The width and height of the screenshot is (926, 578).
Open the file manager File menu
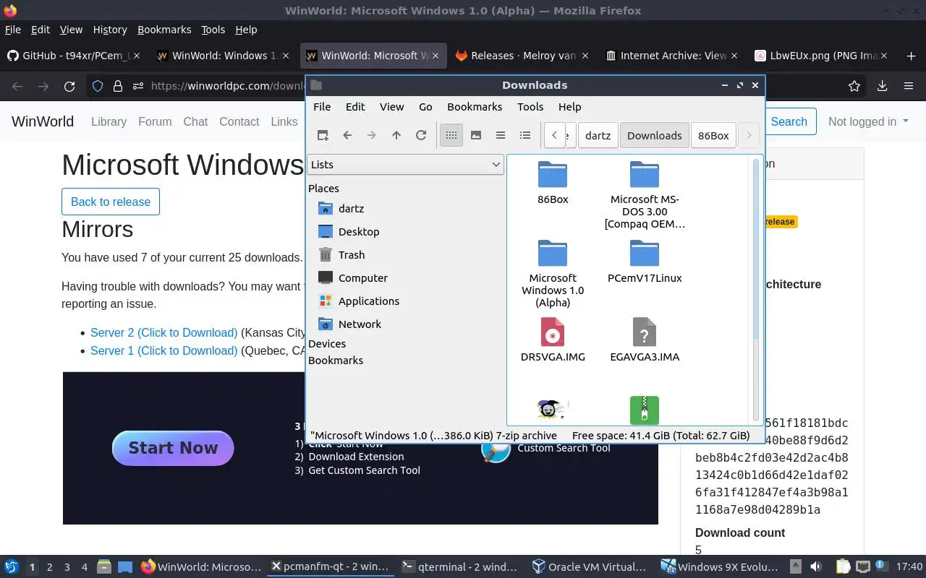(x=322, y=106)
